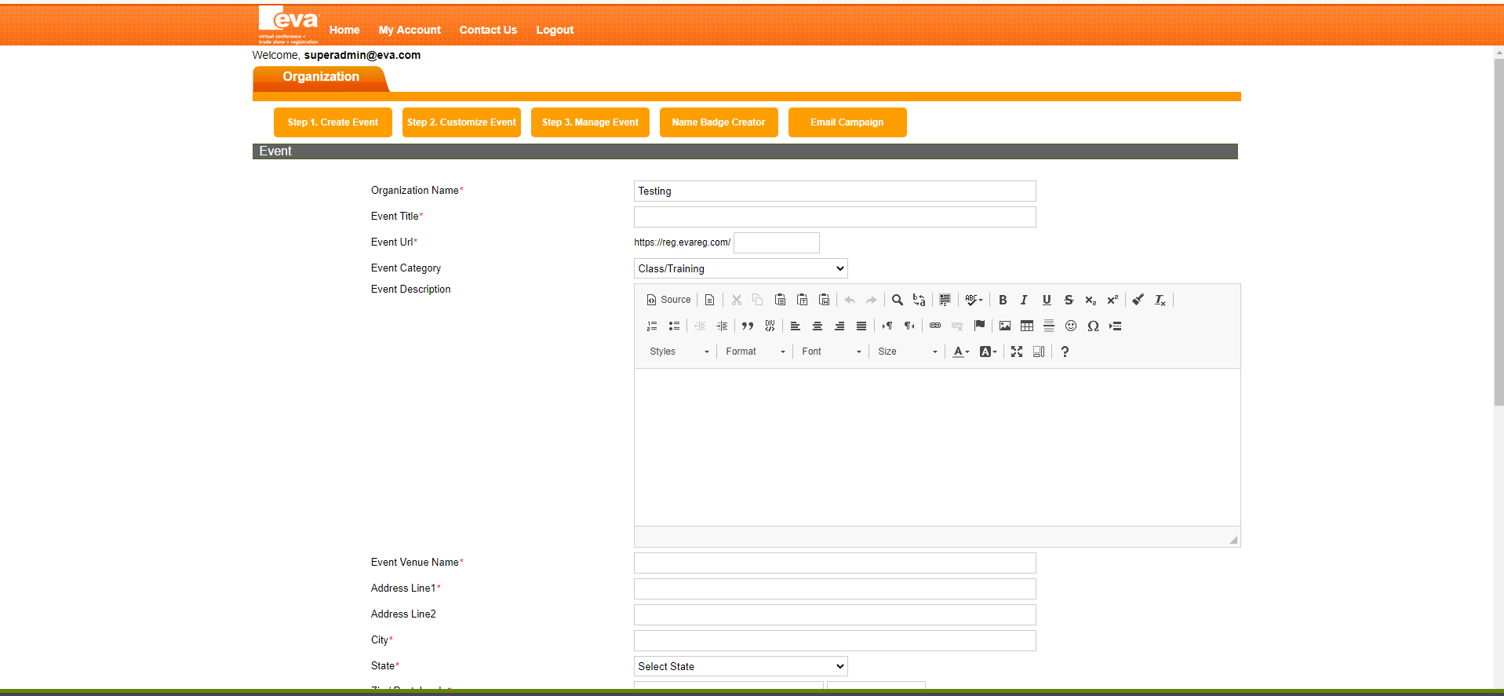
Task: Click the Select All icon
Action: tap(945, 300)
